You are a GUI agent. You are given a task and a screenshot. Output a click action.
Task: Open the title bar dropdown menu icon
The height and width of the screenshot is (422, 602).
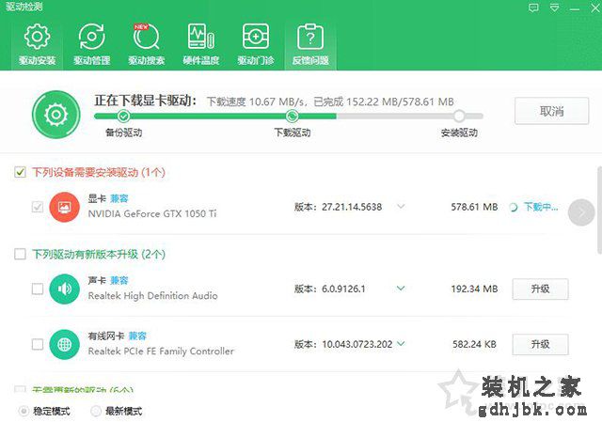click(554, 8)
